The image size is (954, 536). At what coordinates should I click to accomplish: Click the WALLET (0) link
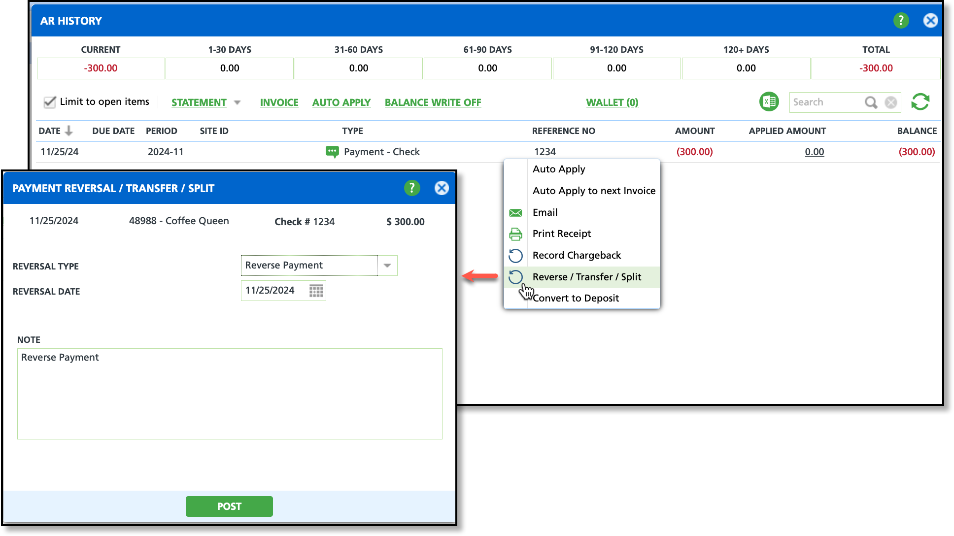[612, 102]
